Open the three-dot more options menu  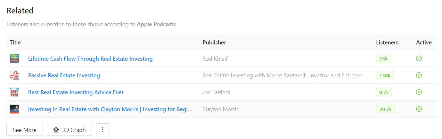click(x=102, y=130)
